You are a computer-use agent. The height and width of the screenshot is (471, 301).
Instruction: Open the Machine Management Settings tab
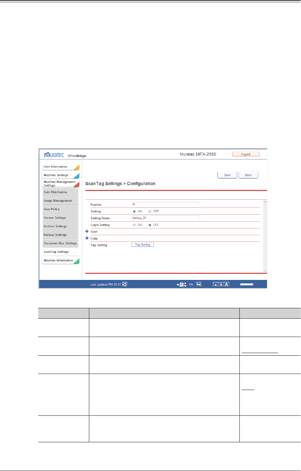point(60,184)
